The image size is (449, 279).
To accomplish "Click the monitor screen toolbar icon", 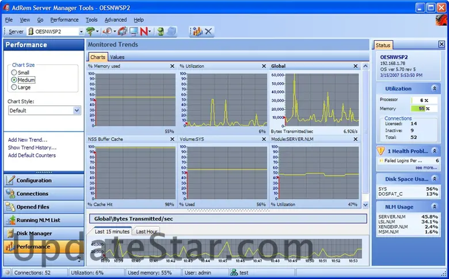I will click(134, 31).
